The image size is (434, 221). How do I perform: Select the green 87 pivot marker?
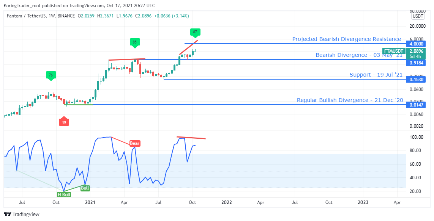(x=195, y=32)
